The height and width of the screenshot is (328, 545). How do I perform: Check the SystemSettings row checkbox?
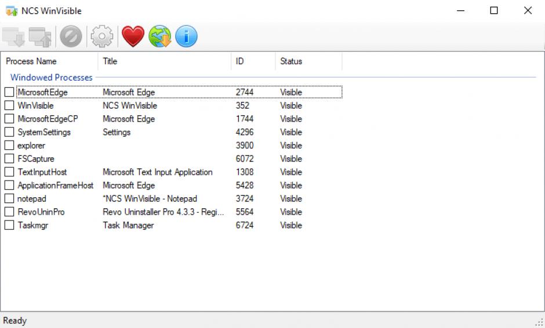click(9, 132)
